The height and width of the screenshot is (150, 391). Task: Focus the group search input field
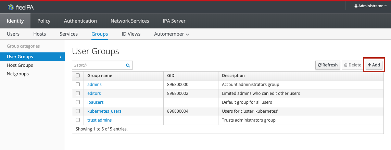pyautogui.click(x=99, y=65)
